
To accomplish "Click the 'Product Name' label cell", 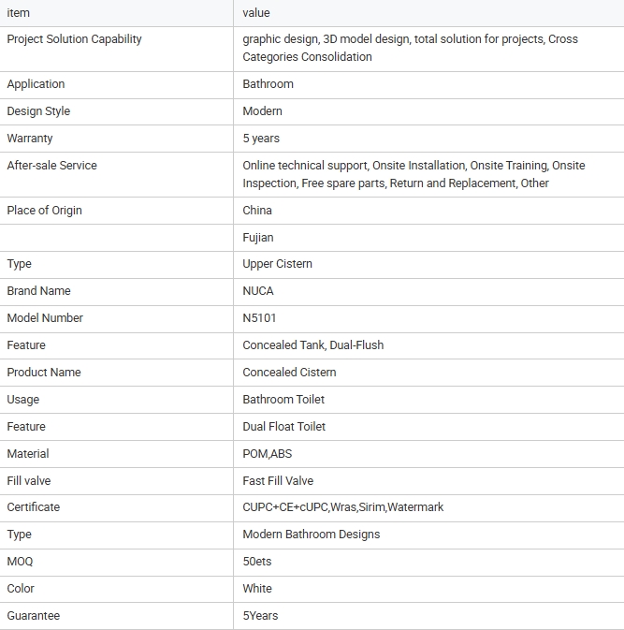I will (x=44, y=373).
